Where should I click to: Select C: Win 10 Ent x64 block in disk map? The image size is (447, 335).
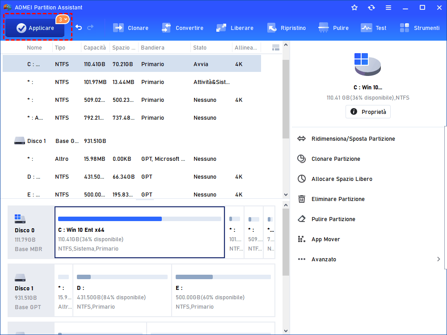(139, 232)
